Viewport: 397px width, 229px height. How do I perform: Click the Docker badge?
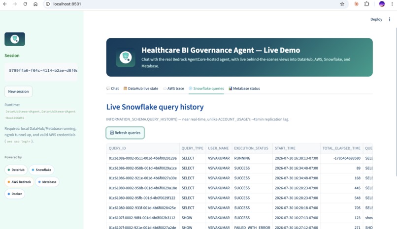pyautogui.click(x=15, y=194)
